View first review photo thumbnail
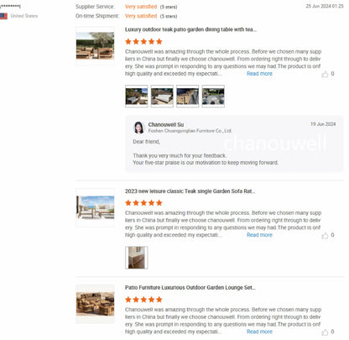The width and height of the screenshot is (349, 340). pos(137,97)
